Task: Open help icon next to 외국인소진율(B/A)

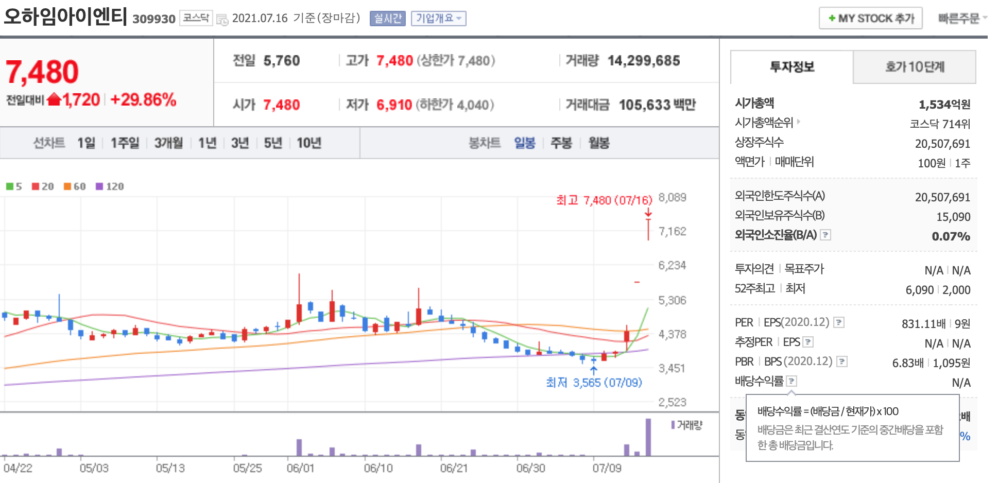Action: (x=825, y=235)
